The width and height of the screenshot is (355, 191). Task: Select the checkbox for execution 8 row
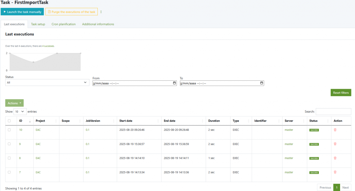(x=9, y=158)
